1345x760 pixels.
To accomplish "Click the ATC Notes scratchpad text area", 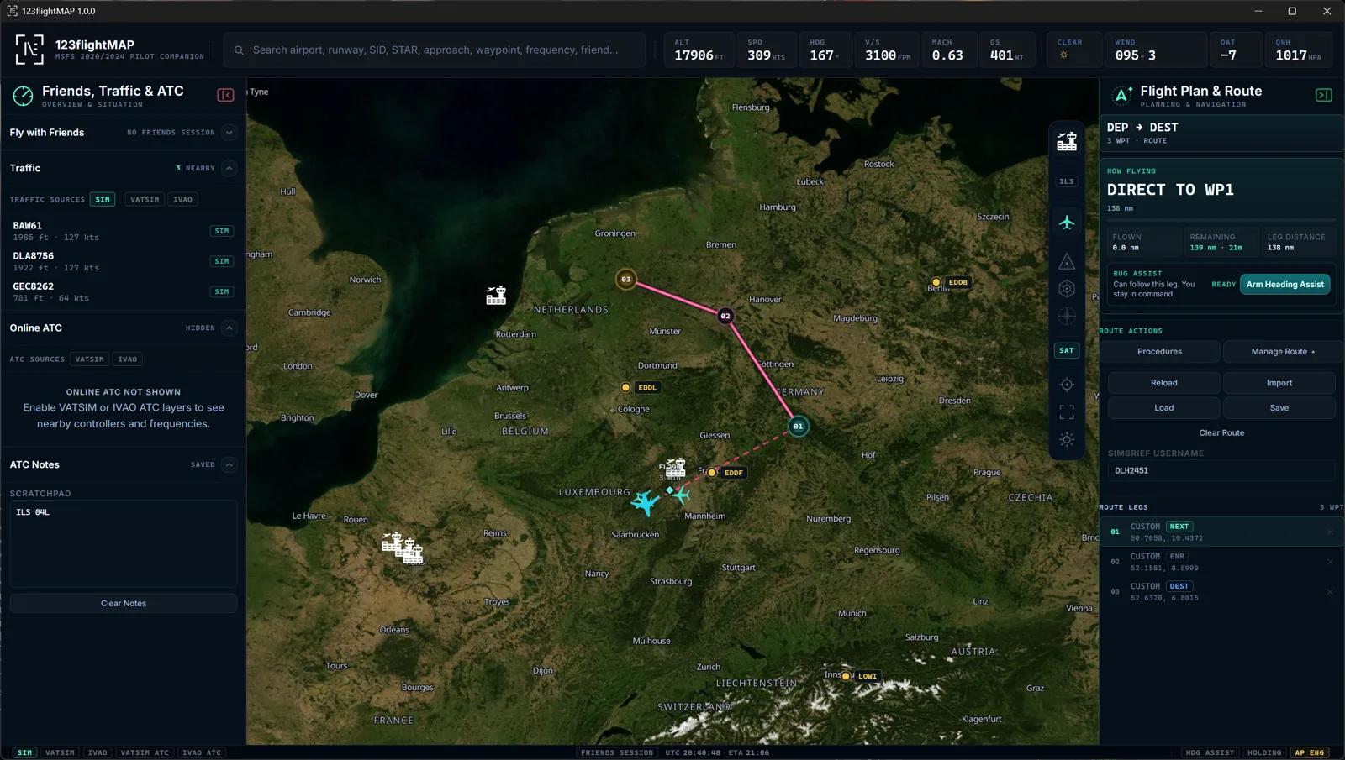I will (x=124, y=544).
